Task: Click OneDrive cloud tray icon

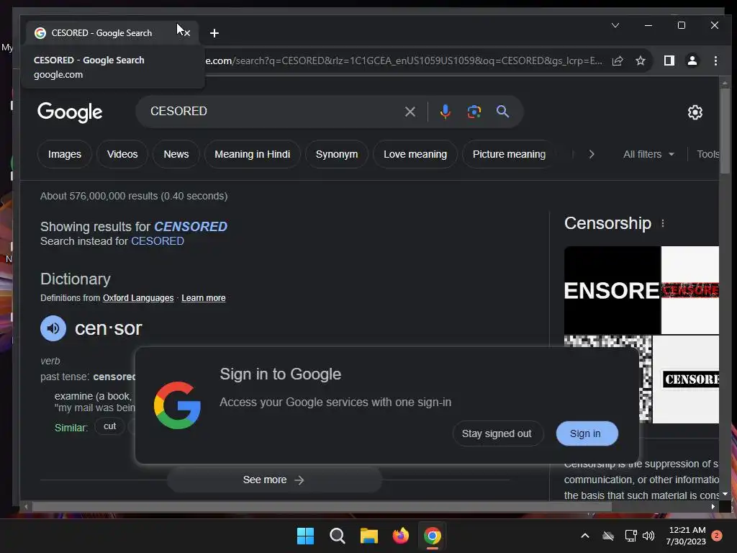Action: pyautogui.click(x=608, y=536)
